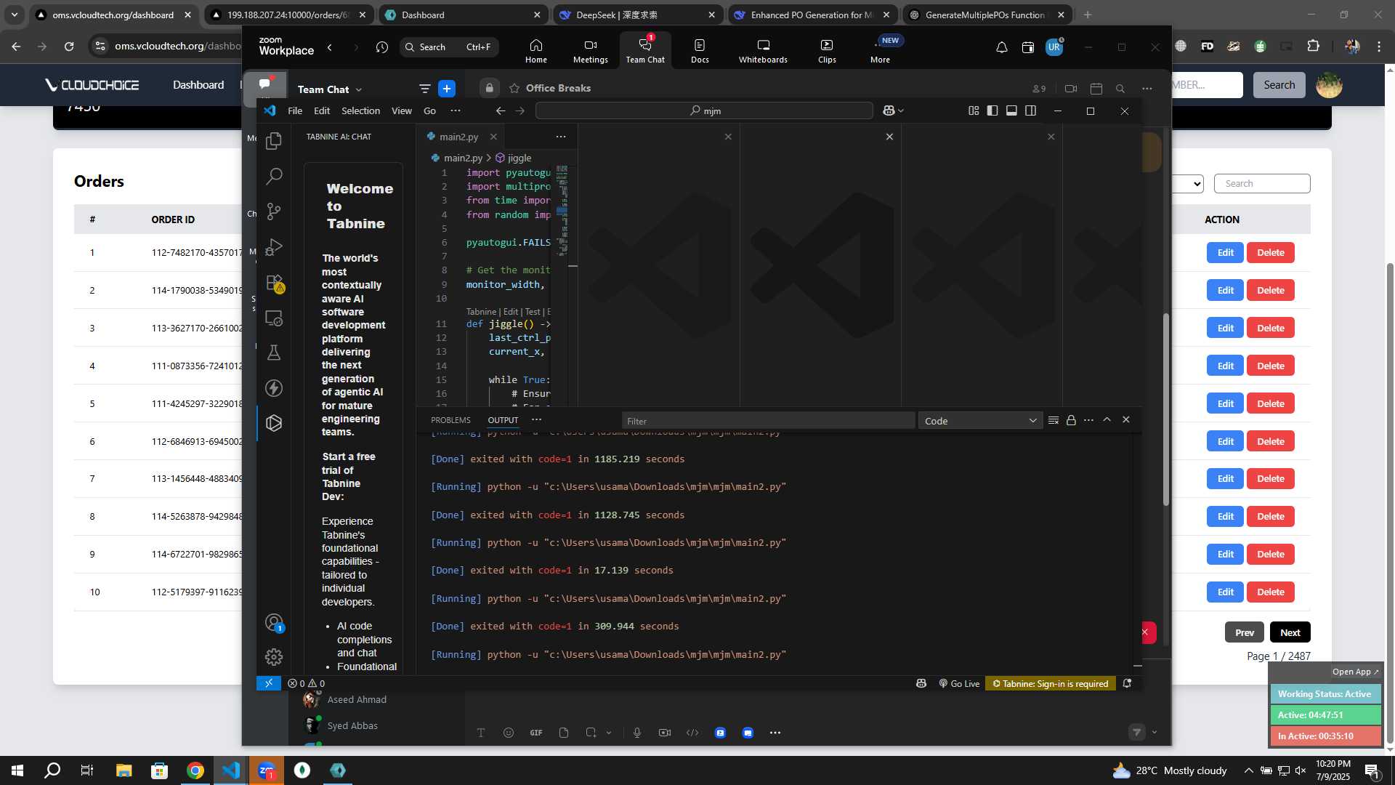Open the Zoom More menu
This screenshot has width=1395, height=785.
880,51
